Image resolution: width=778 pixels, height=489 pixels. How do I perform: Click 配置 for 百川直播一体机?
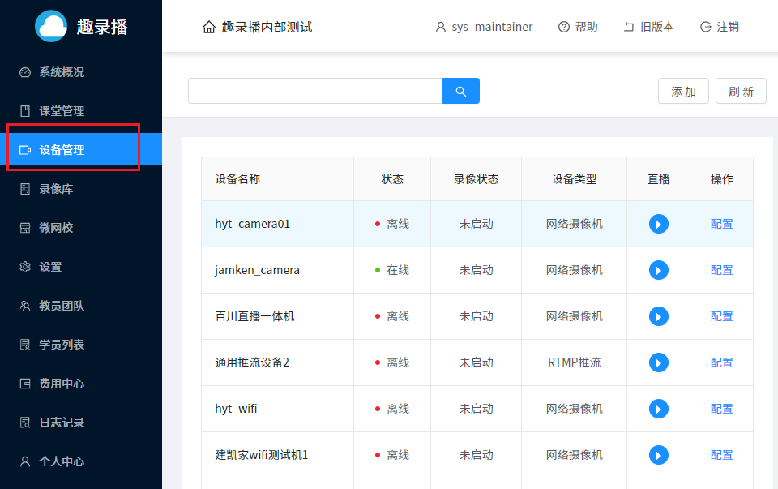721,316
